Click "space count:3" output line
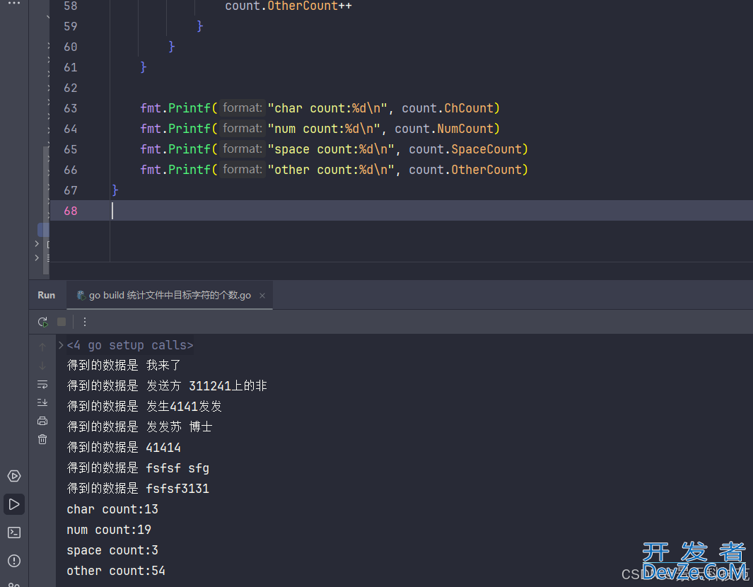This screenshot has width=753, height=587. click(112, 550)
